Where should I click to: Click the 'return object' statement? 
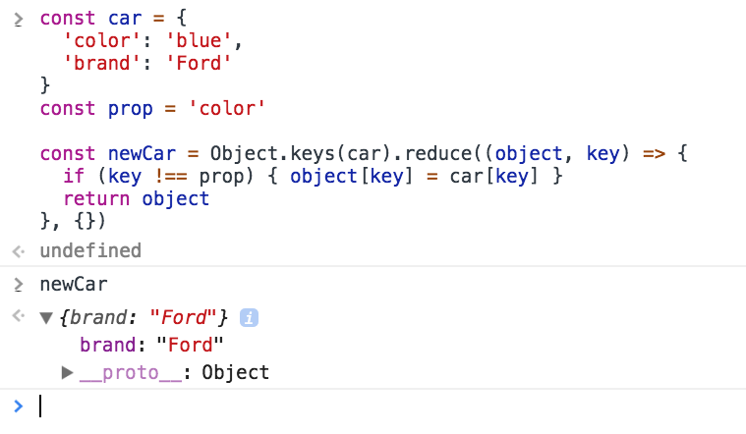136,198
